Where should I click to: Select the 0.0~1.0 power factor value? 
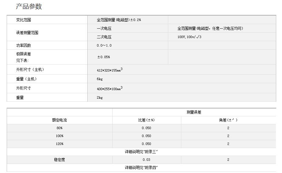tap(104, 45)
